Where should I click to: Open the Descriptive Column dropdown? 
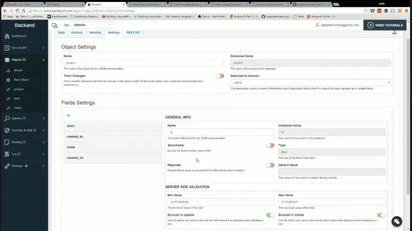[x=310, y=83]
